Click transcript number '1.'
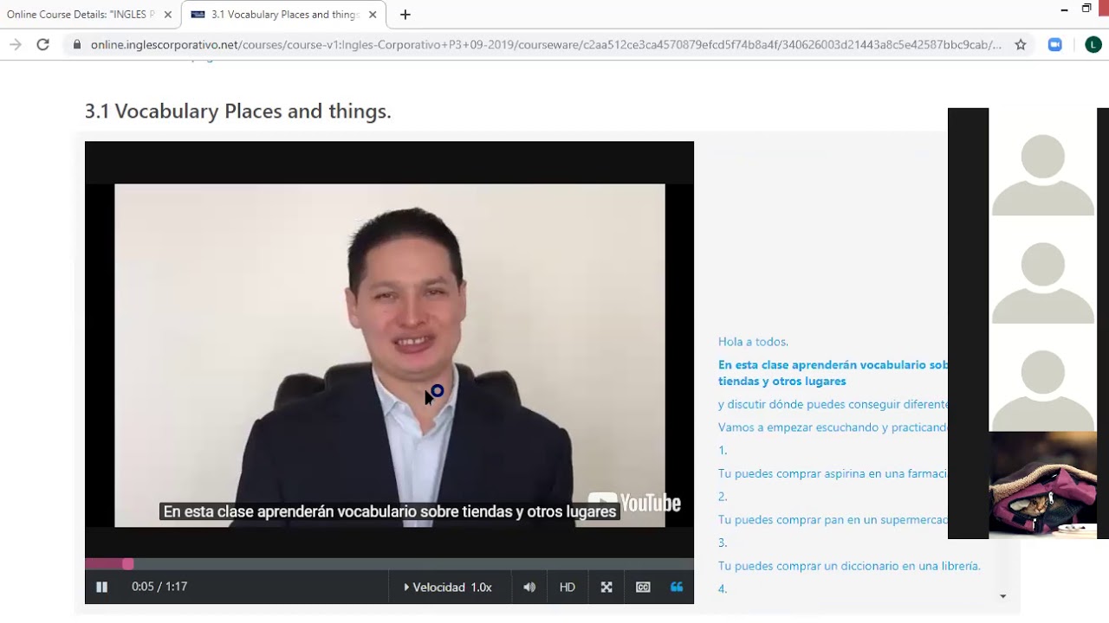The width and height of the screenshot is (1109, 623). (x=723, y=451)
